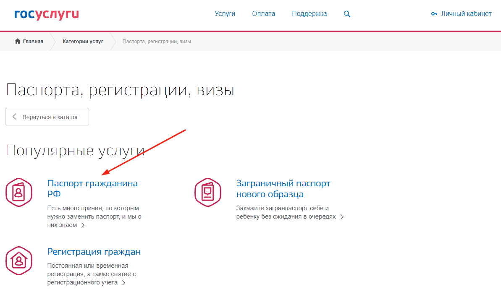Navigate to Категории услуг breadcrumb

[83, 42]
